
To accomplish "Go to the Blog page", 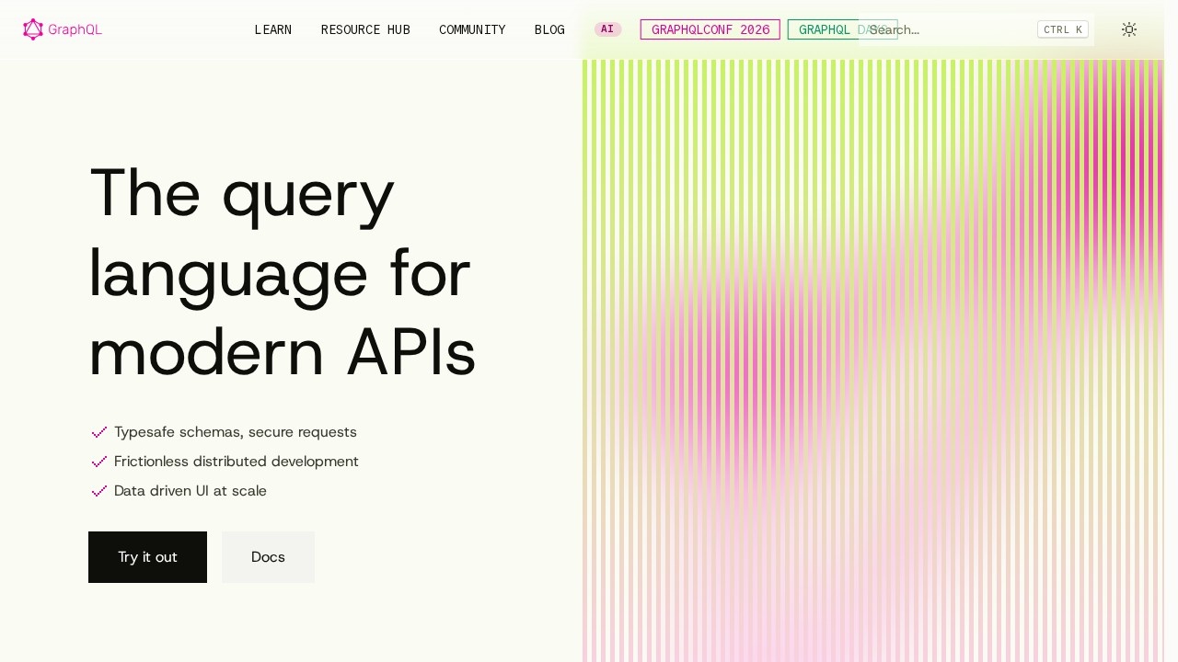I will (549, 29).
